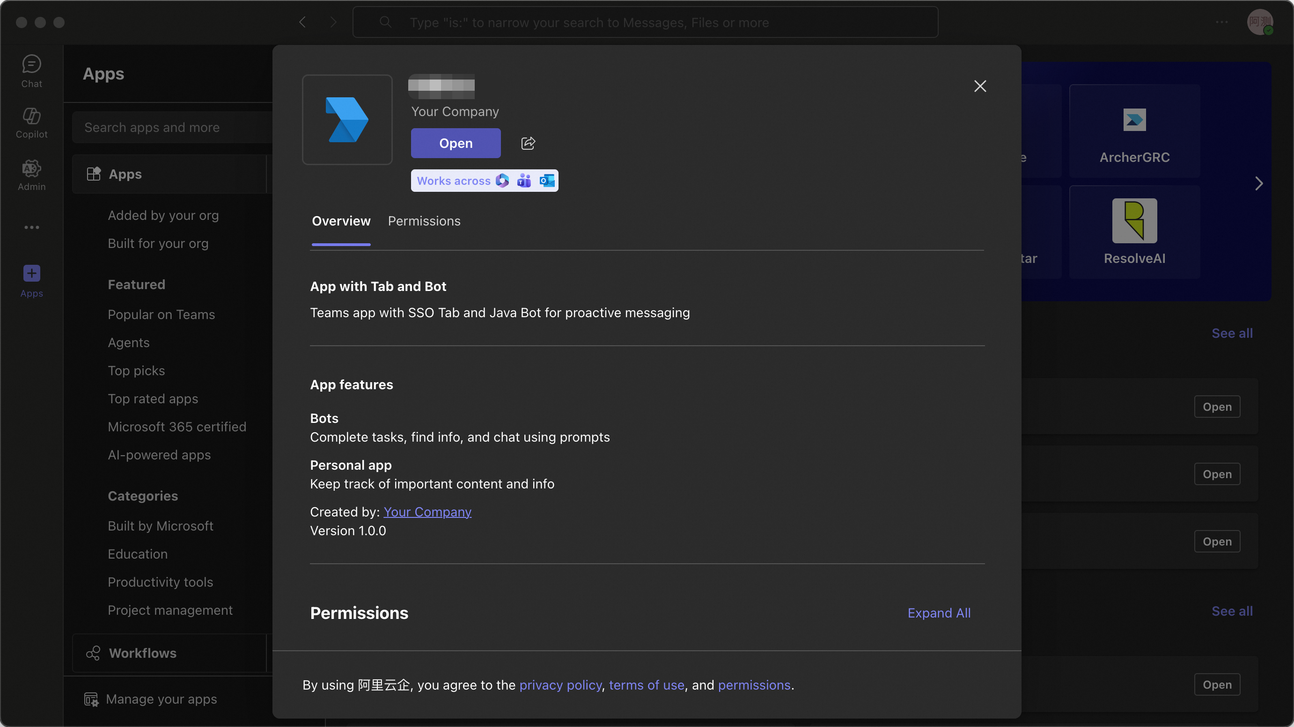The image size is (1294, 727).
Task: Switch to the Permissions tab
Action: click(424, 221)
